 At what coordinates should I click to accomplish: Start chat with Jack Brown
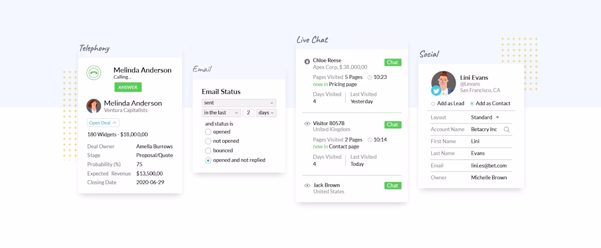click(393, 186)
